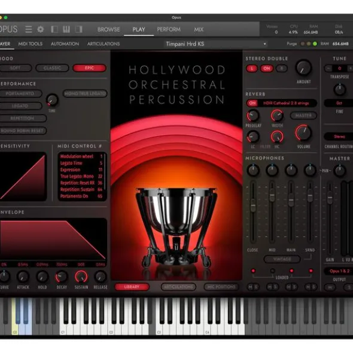353x353 pixels.
Task: Mute the Close microphone with M
Action: point(250,287)
